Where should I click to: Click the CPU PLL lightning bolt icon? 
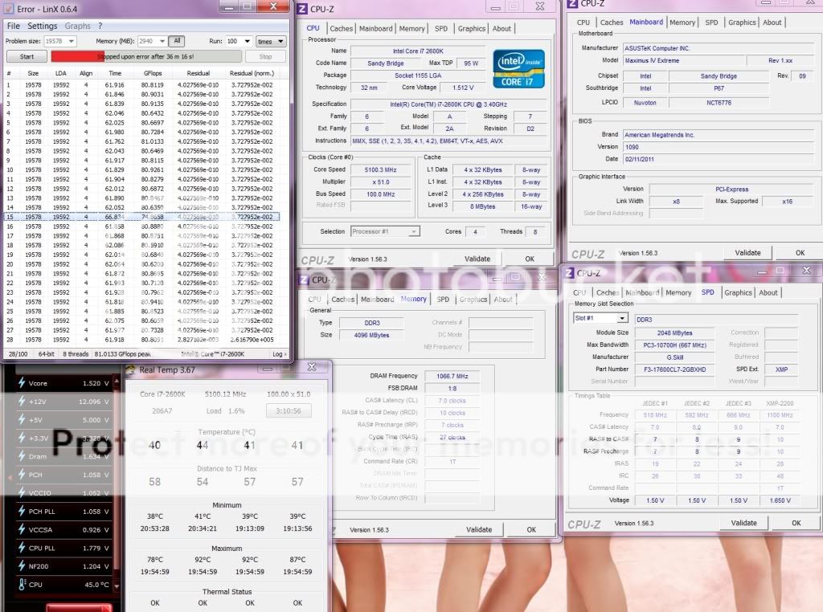tap(22, 549)
